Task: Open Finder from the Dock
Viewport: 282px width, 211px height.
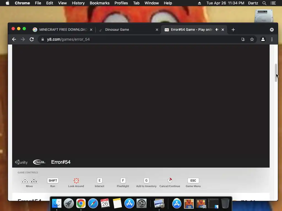Action: [57, 204]
